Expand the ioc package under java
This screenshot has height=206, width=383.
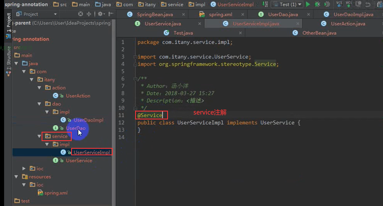[x=24, y=168]
